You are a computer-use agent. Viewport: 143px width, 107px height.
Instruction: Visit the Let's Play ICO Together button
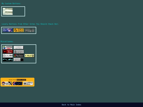pyautogui.click(x=30, y=30)
